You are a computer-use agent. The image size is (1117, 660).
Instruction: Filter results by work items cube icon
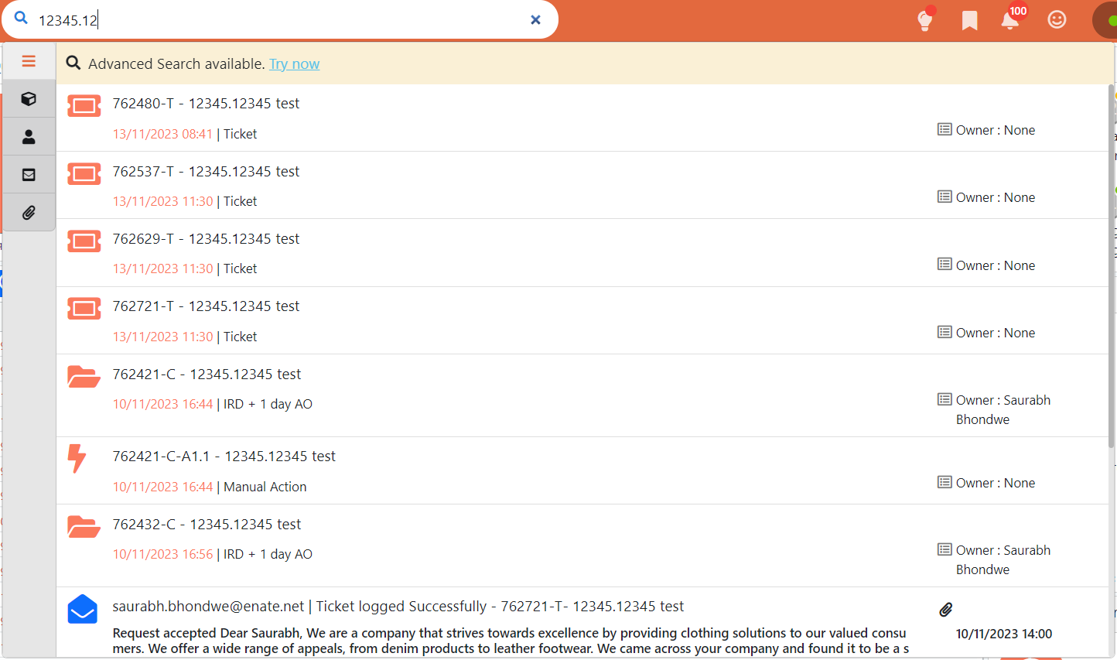click(29, 99)
